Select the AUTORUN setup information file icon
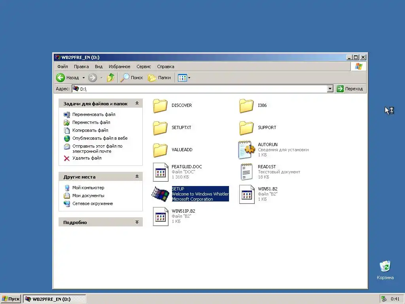 (246, 150)
